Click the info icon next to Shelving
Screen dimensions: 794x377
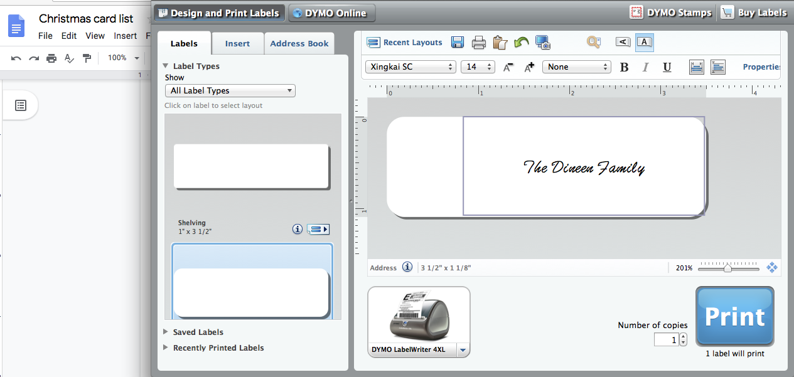click(298, 229)
